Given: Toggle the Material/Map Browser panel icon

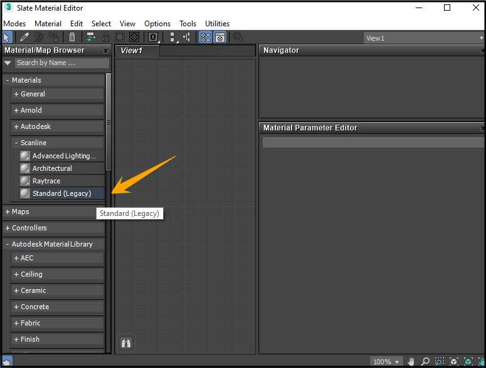Looking at the screenshot, I should (205, 38).
